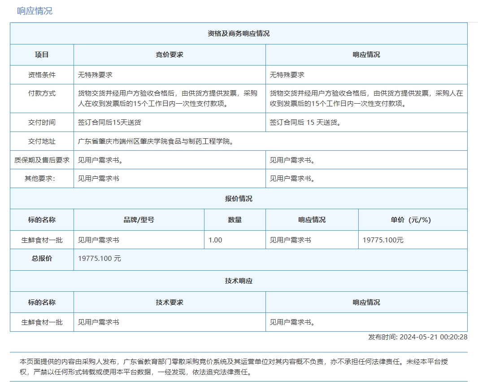Click the 发布时间 publish timestamp
The image size is (478, 382).
[417, 337]
